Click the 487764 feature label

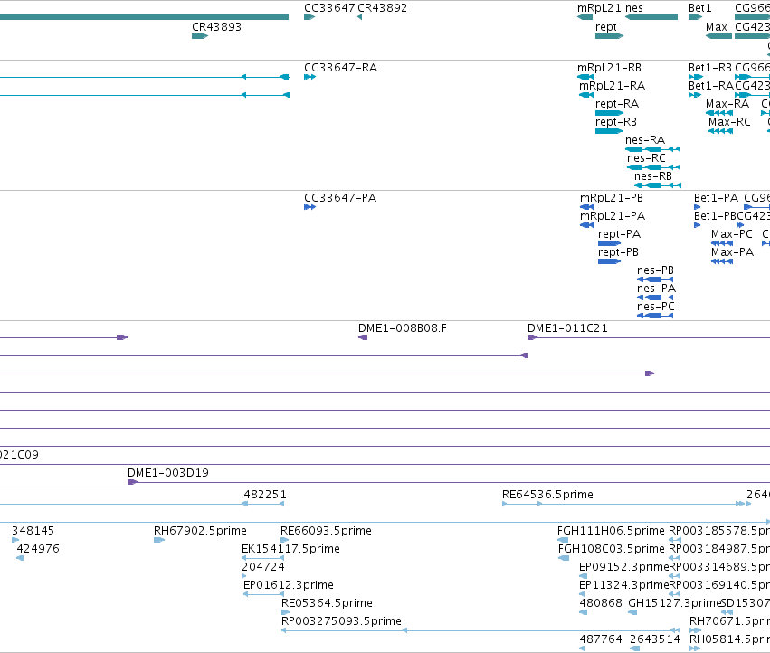[601, 639]
